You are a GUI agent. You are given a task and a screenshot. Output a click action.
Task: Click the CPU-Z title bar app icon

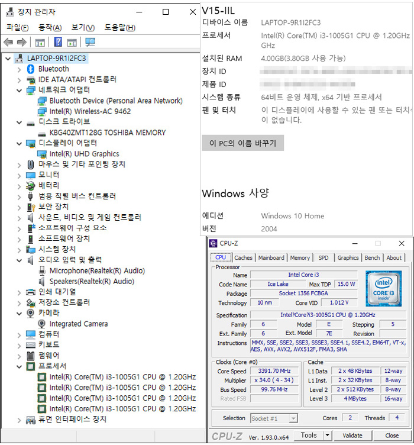213,243
